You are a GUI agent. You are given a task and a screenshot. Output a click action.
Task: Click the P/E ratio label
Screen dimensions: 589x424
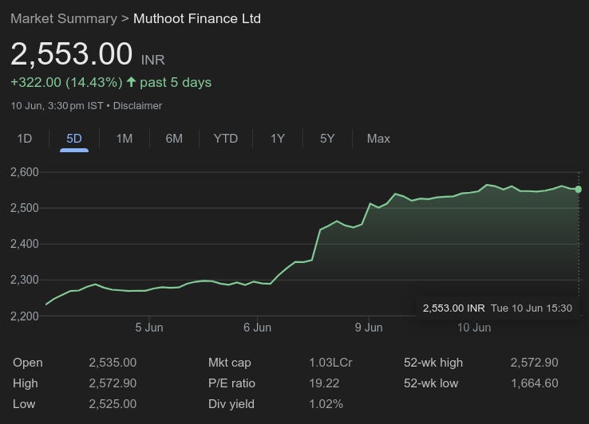pos(231,383)
